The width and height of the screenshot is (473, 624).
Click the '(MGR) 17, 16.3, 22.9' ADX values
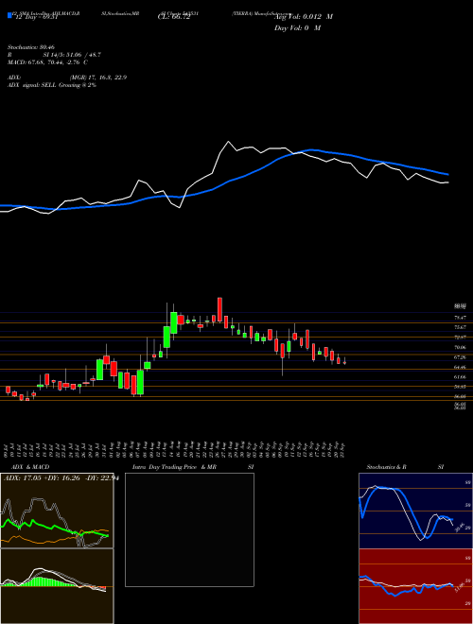98,78
